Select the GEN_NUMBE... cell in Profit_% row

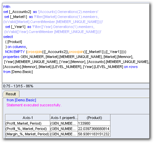pyautogui.click(x=64, y=129)
